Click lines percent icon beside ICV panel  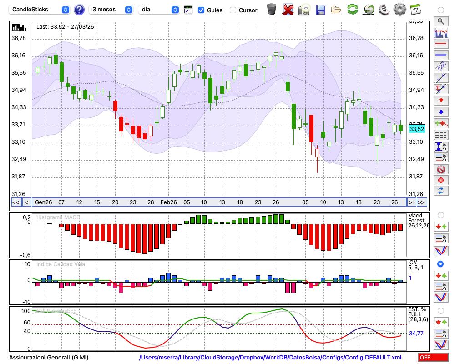(441, 287)
